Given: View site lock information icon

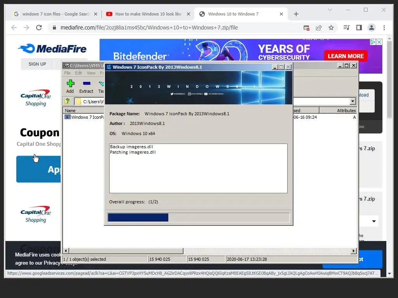Looking at the screenshot, I should click(54, 28).
